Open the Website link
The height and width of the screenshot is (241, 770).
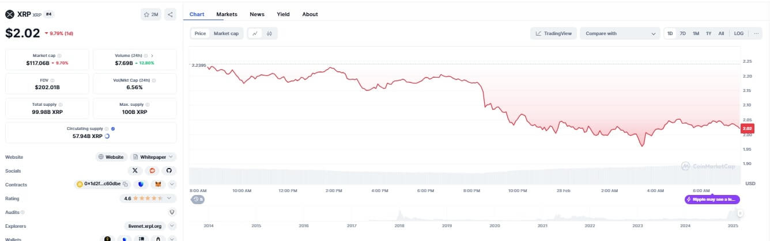[x=111, y=156]
